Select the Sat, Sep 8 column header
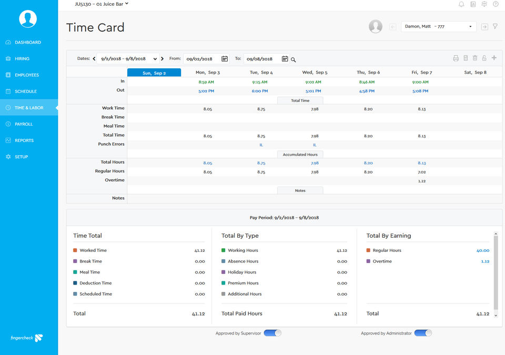Viewport: 505px width, 355px height. pyautogui.click(x=475, y=73)
